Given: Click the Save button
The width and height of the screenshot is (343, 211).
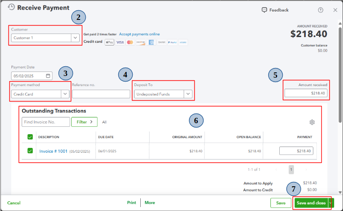Looking at the screenshot, I should click(281, 203).
